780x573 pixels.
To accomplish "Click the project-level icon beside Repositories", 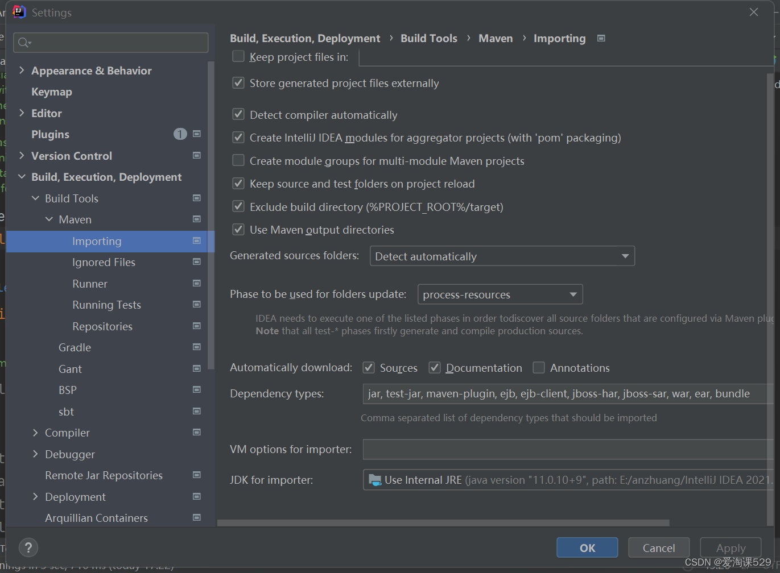I will (197, 326).
